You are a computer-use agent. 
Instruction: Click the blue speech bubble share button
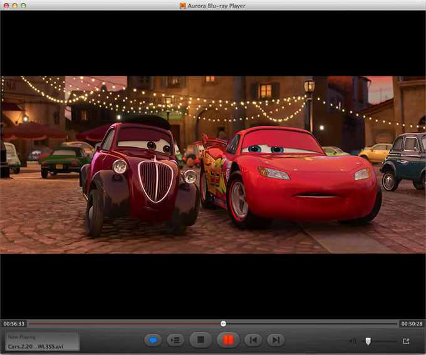click(152, 340)
